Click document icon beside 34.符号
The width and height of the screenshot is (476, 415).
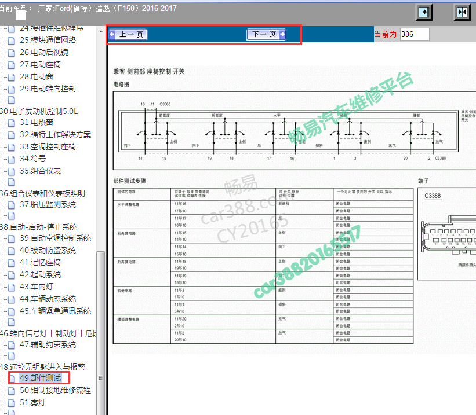[12, 159]
